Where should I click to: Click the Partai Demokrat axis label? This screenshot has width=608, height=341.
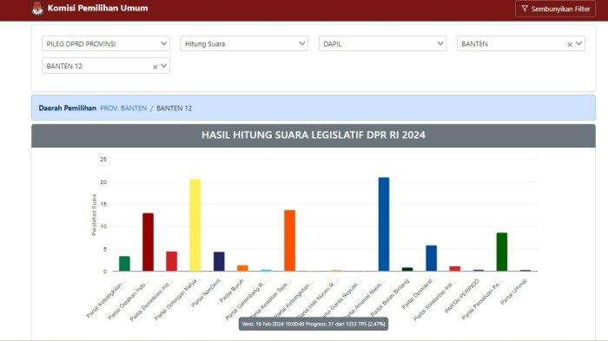417,294
